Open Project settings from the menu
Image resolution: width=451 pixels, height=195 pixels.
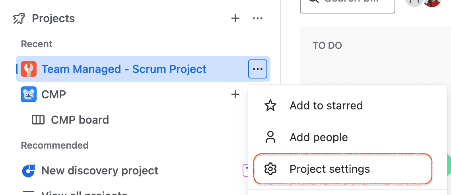click(x=330, y=169)
